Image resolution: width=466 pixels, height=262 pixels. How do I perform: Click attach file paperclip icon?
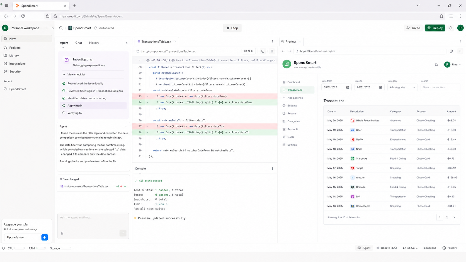click(62, 233)
